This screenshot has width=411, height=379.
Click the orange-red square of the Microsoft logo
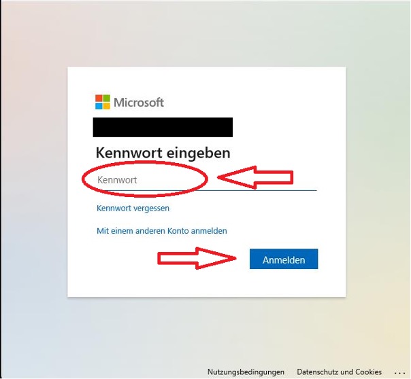pos(99,98)
